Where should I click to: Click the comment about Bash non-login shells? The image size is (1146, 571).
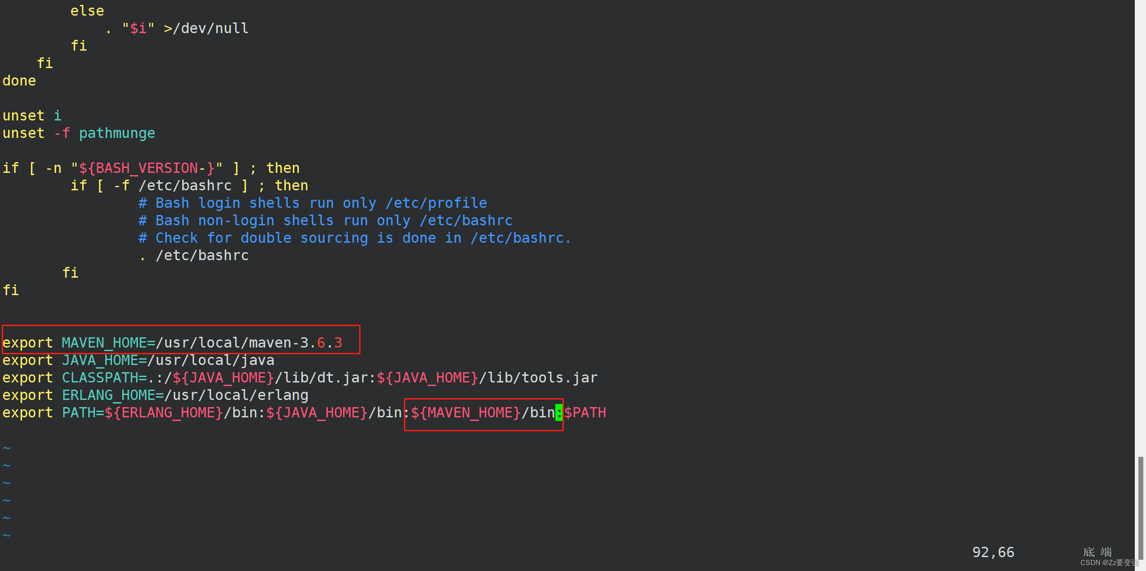click(x=325, y=220)
